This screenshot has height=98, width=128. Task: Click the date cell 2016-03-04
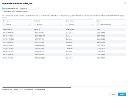101,58
